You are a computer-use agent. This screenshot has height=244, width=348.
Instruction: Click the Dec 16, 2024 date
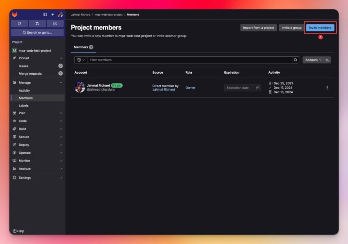click(x=283, y=92)
